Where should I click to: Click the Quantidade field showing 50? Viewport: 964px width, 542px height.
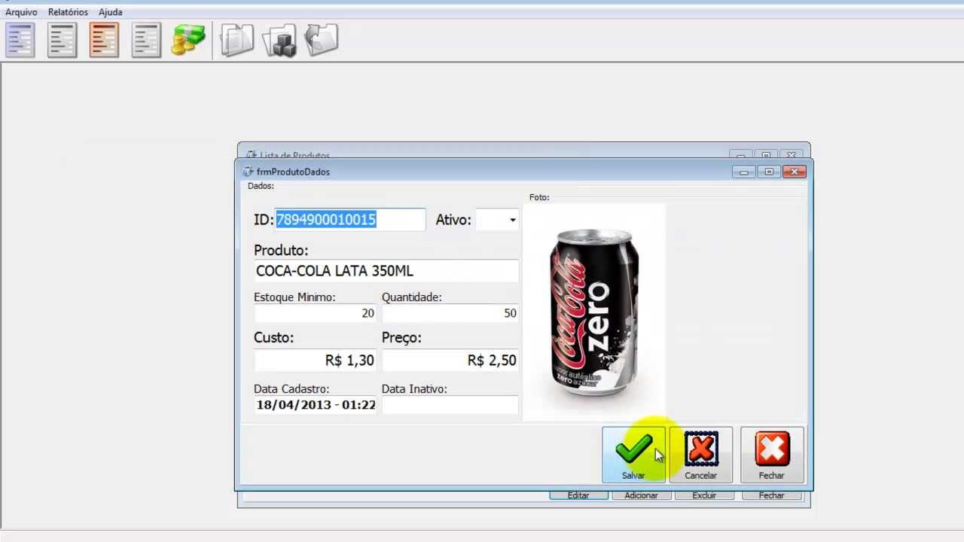pos(450,313)
